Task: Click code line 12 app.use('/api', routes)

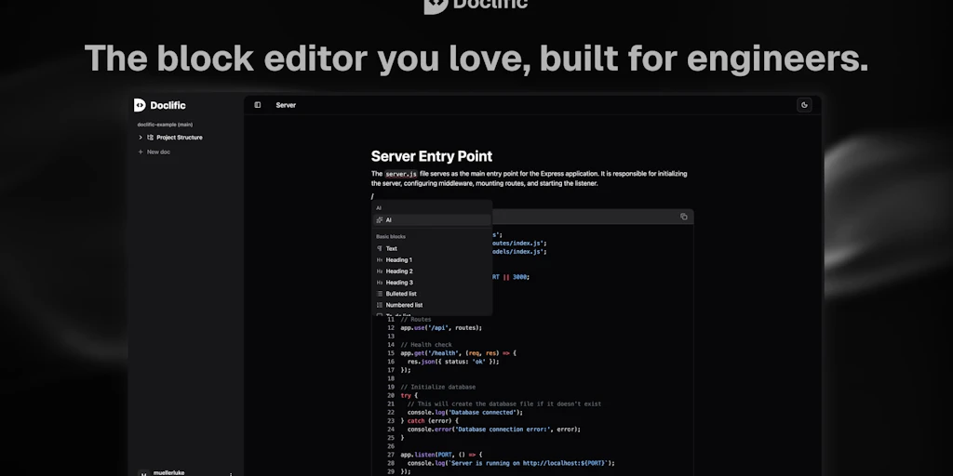Action: (x=440, y=328)
